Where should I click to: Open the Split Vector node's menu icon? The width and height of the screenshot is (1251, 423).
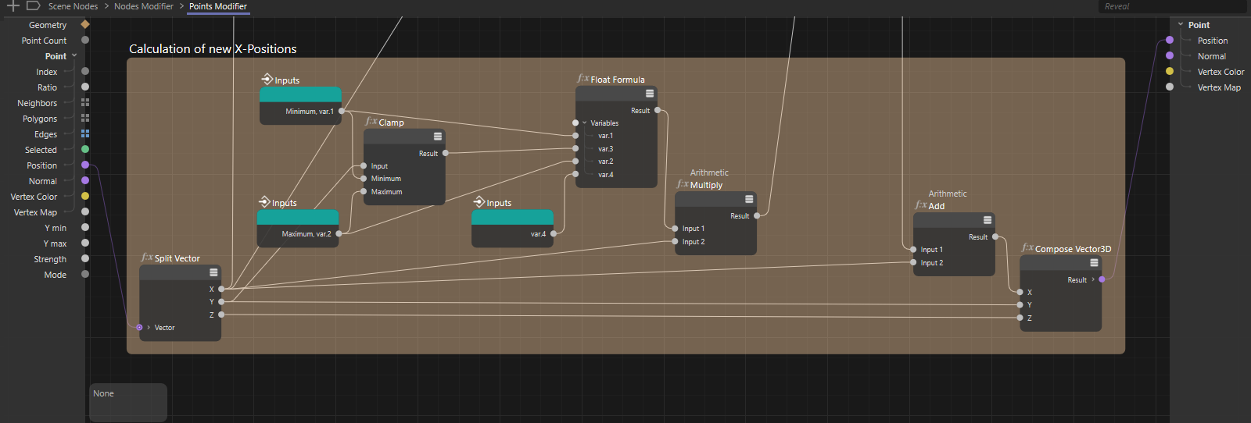(213, 272)
